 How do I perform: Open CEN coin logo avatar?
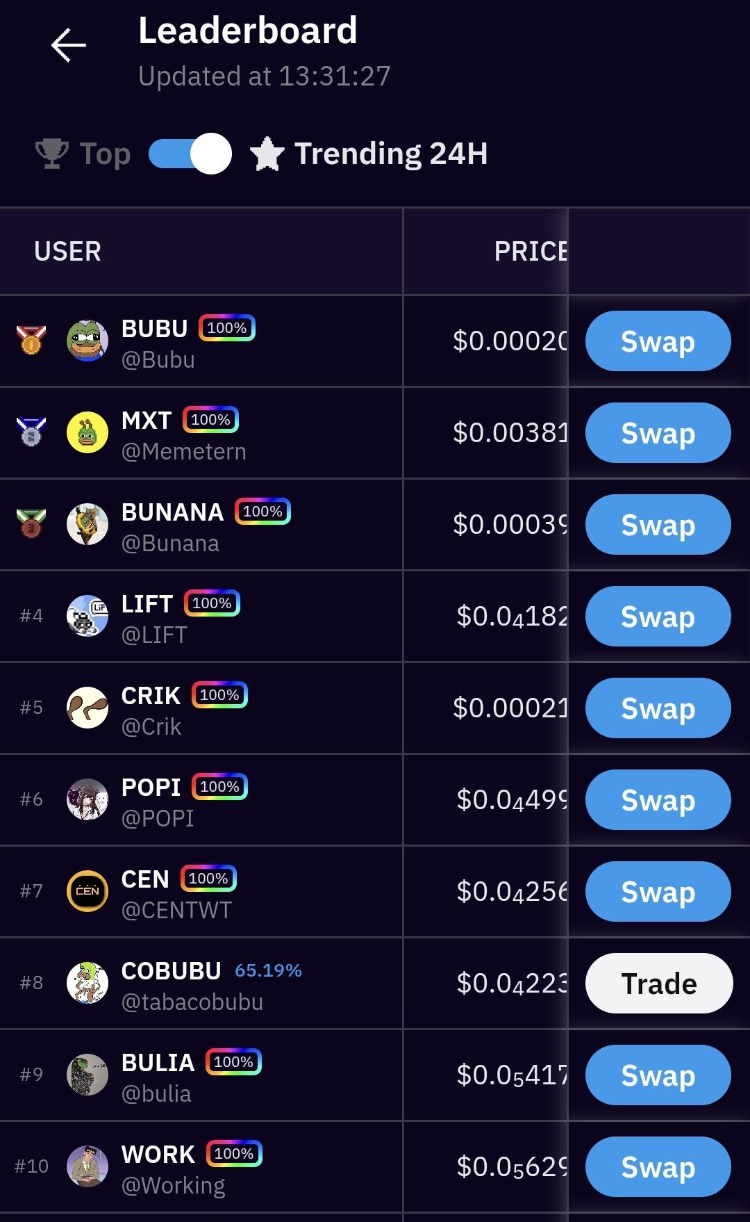(x=87, y=891)
